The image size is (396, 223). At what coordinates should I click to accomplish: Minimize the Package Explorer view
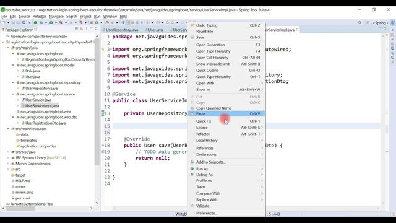click(92, 28)
